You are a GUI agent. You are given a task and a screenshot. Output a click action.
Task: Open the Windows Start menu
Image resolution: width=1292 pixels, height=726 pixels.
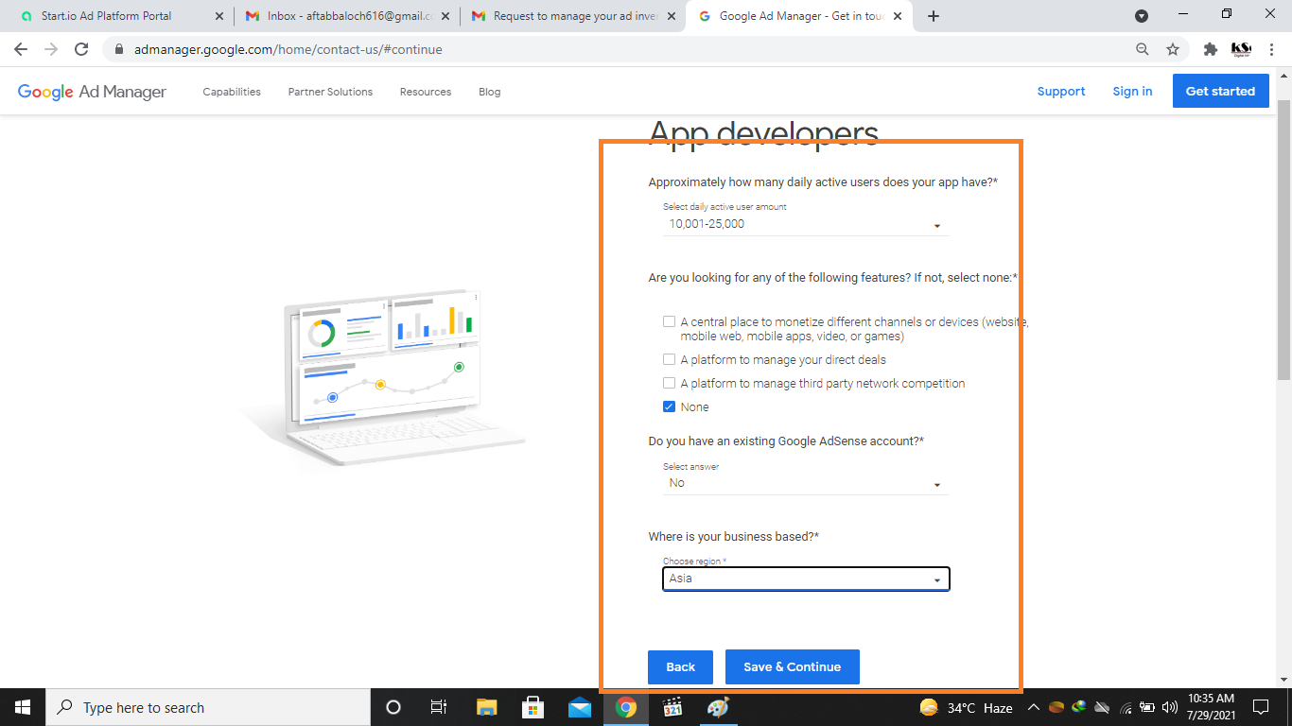pos(23,707)
